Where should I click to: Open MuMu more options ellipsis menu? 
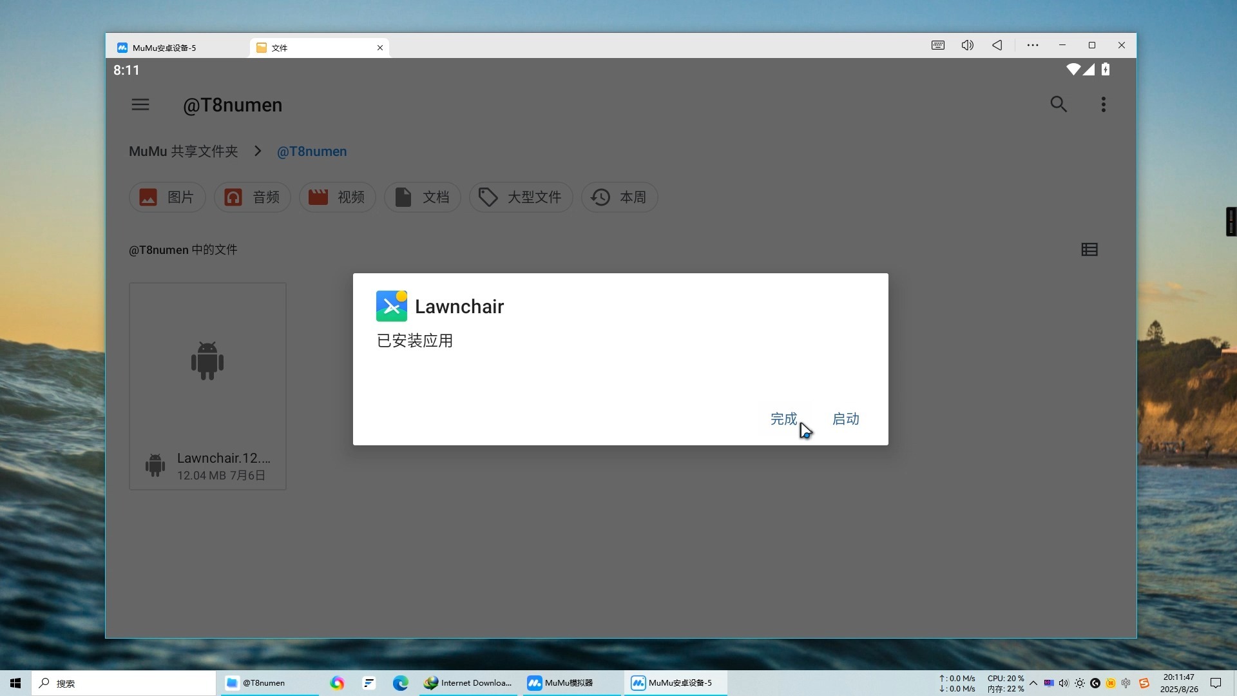[1033, 45]
